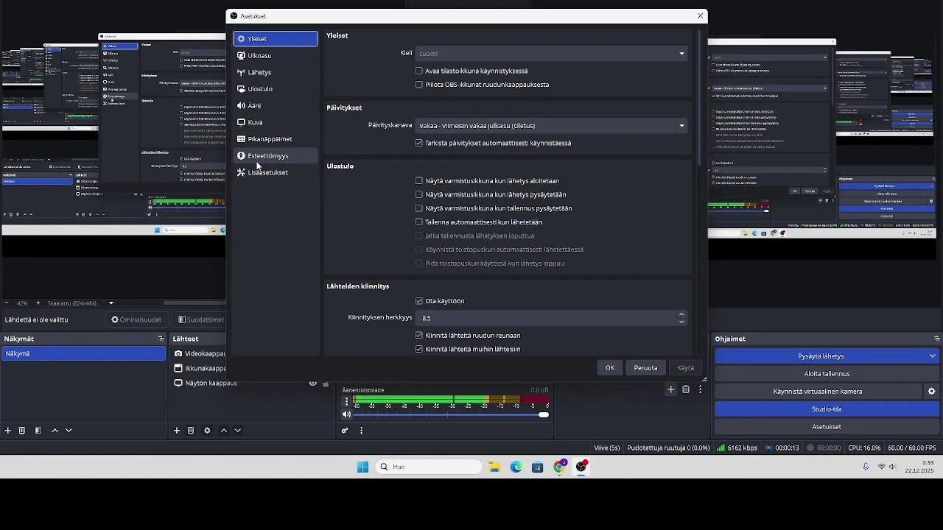
Task: Open the OBS Studio taskbar icon
Action: click(x=582, y=467)
